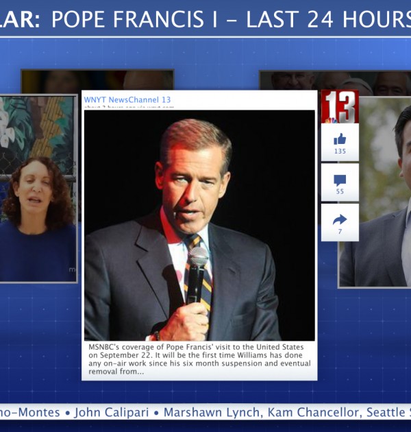Viewport: 411px width, 432px height.
Task: Click "John Calipari" in the bottom ticker
Action: coord(112,412)
